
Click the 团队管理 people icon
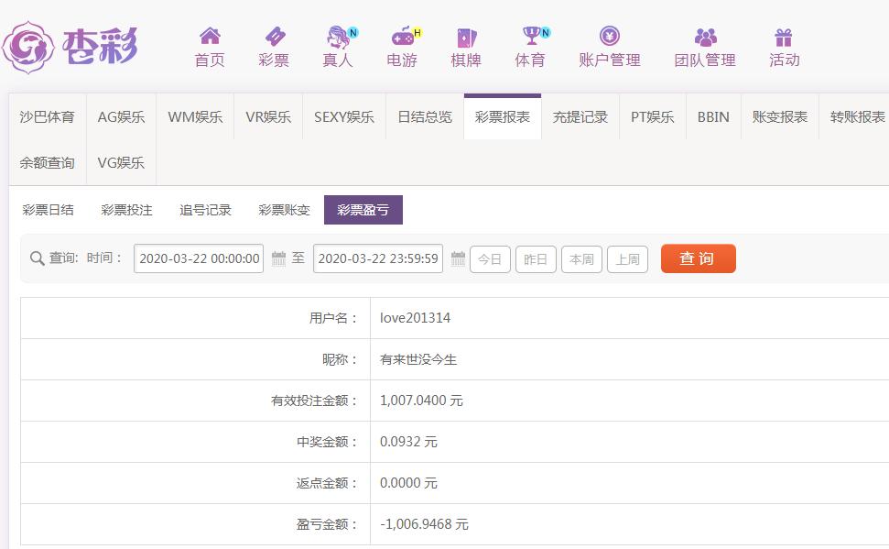[x=705, y=38]
